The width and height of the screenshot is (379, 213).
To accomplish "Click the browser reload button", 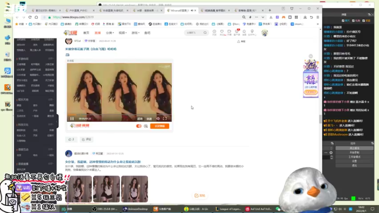I will point(30,17).
